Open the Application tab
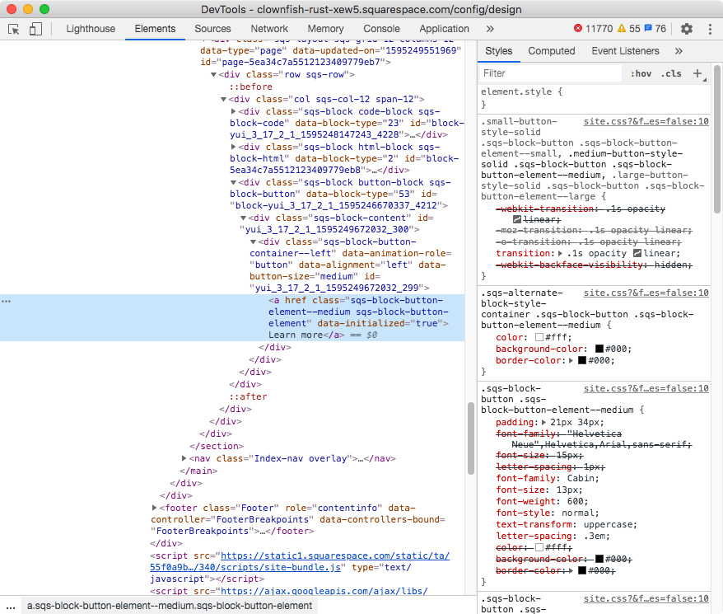The width and height of the screenshot is (723, 614). pyautogui.click(x=444, y=29)
